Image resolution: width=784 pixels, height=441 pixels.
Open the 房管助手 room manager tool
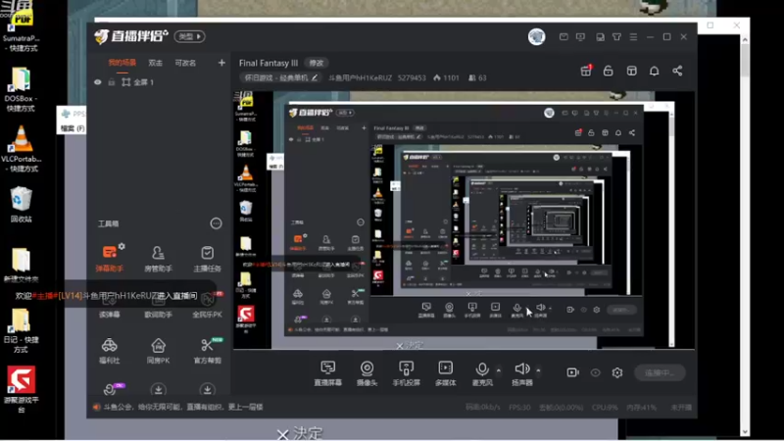tap(158, 258)
